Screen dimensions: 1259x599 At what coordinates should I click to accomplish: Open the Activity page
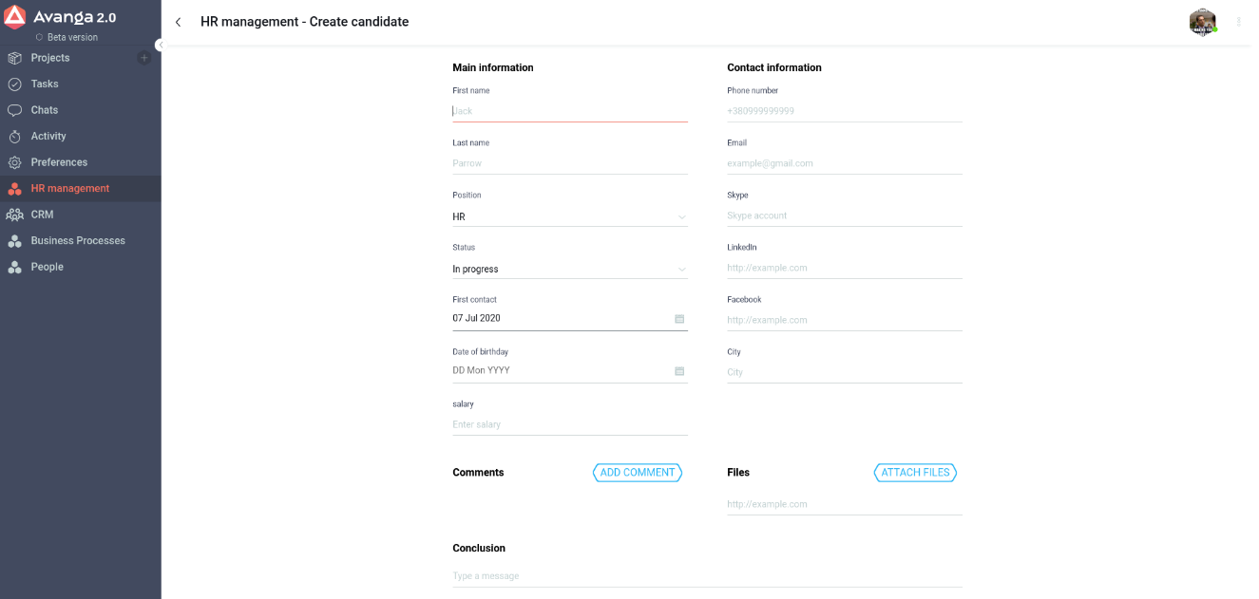click(x=48, y=137)
